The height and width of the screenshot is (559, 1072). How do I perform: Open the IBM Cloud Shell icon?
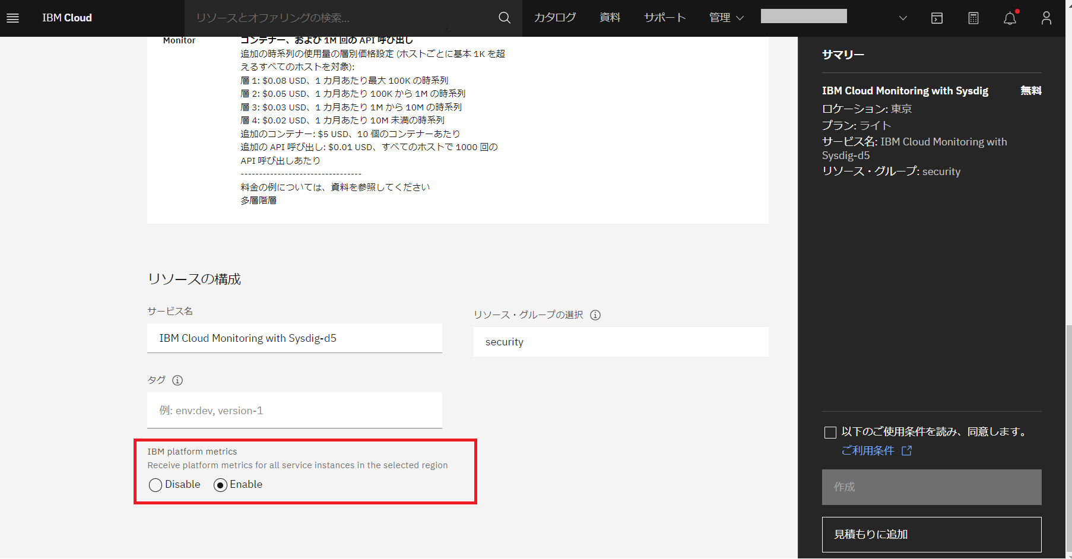pyautogui.click(x=937, y=18)
